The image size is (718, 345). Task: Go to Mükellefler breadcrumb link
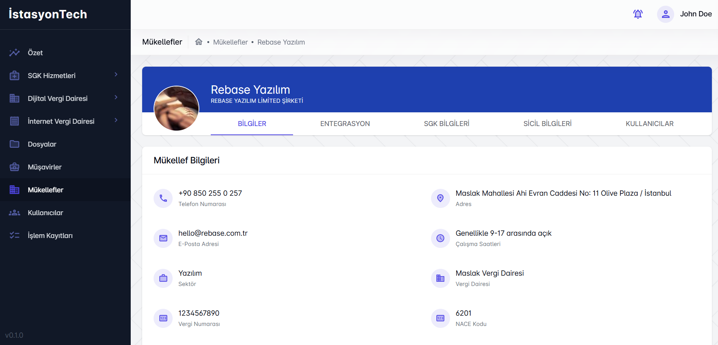click(x=230, y=42)
